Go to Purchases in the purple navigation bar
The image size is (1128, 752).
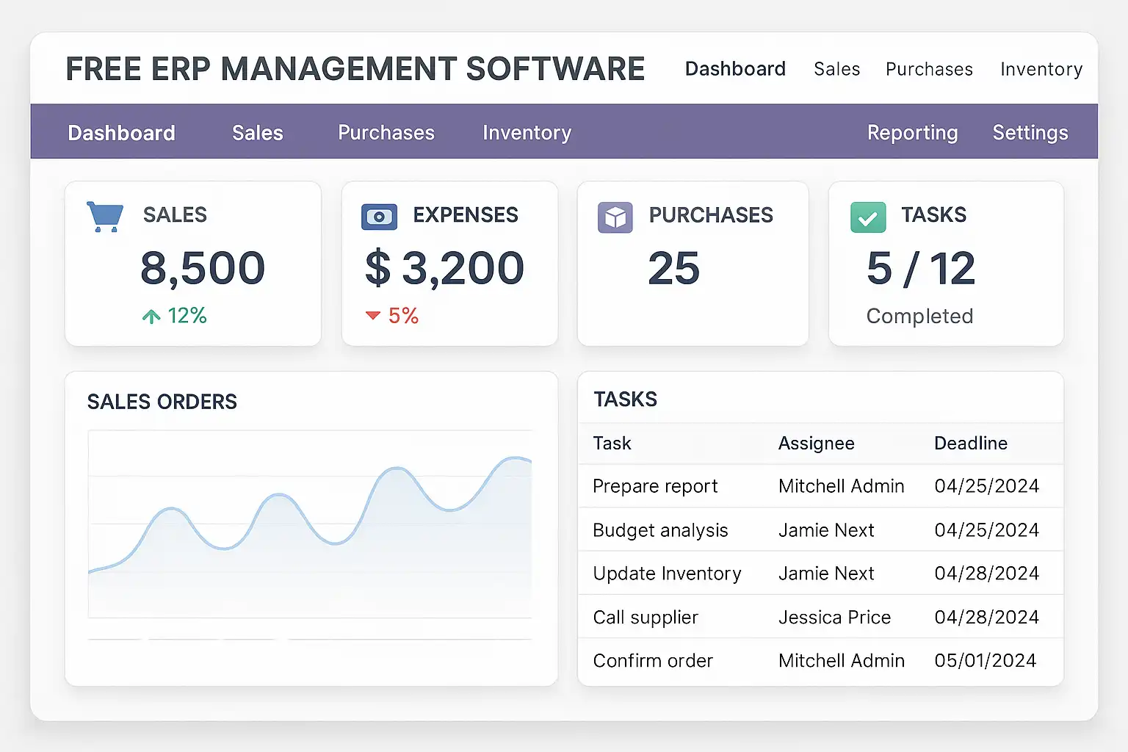point(386,133)
